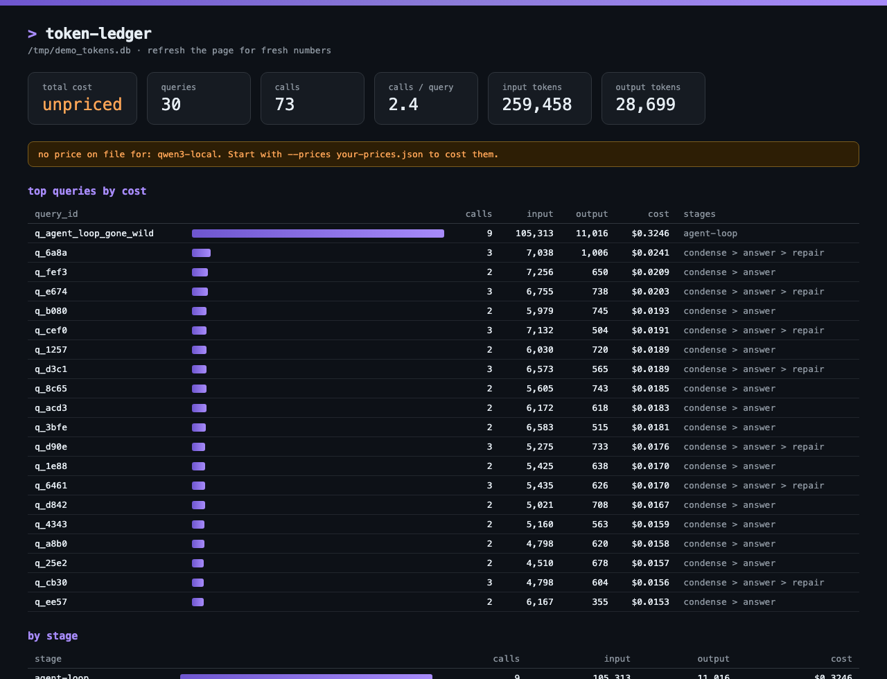
Task: Select query id q_8c65
Action: [x=51, y=389]
